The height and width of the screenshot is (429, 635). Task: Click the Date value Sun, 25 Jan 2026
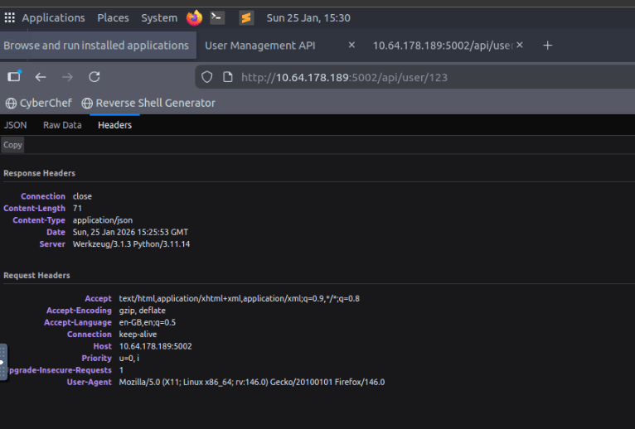[x=130, y=233]
